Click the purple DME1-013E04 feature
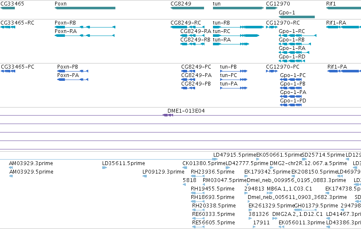This screenshot has height=229, width=361. pyautogui.click(x=168, y=115)
